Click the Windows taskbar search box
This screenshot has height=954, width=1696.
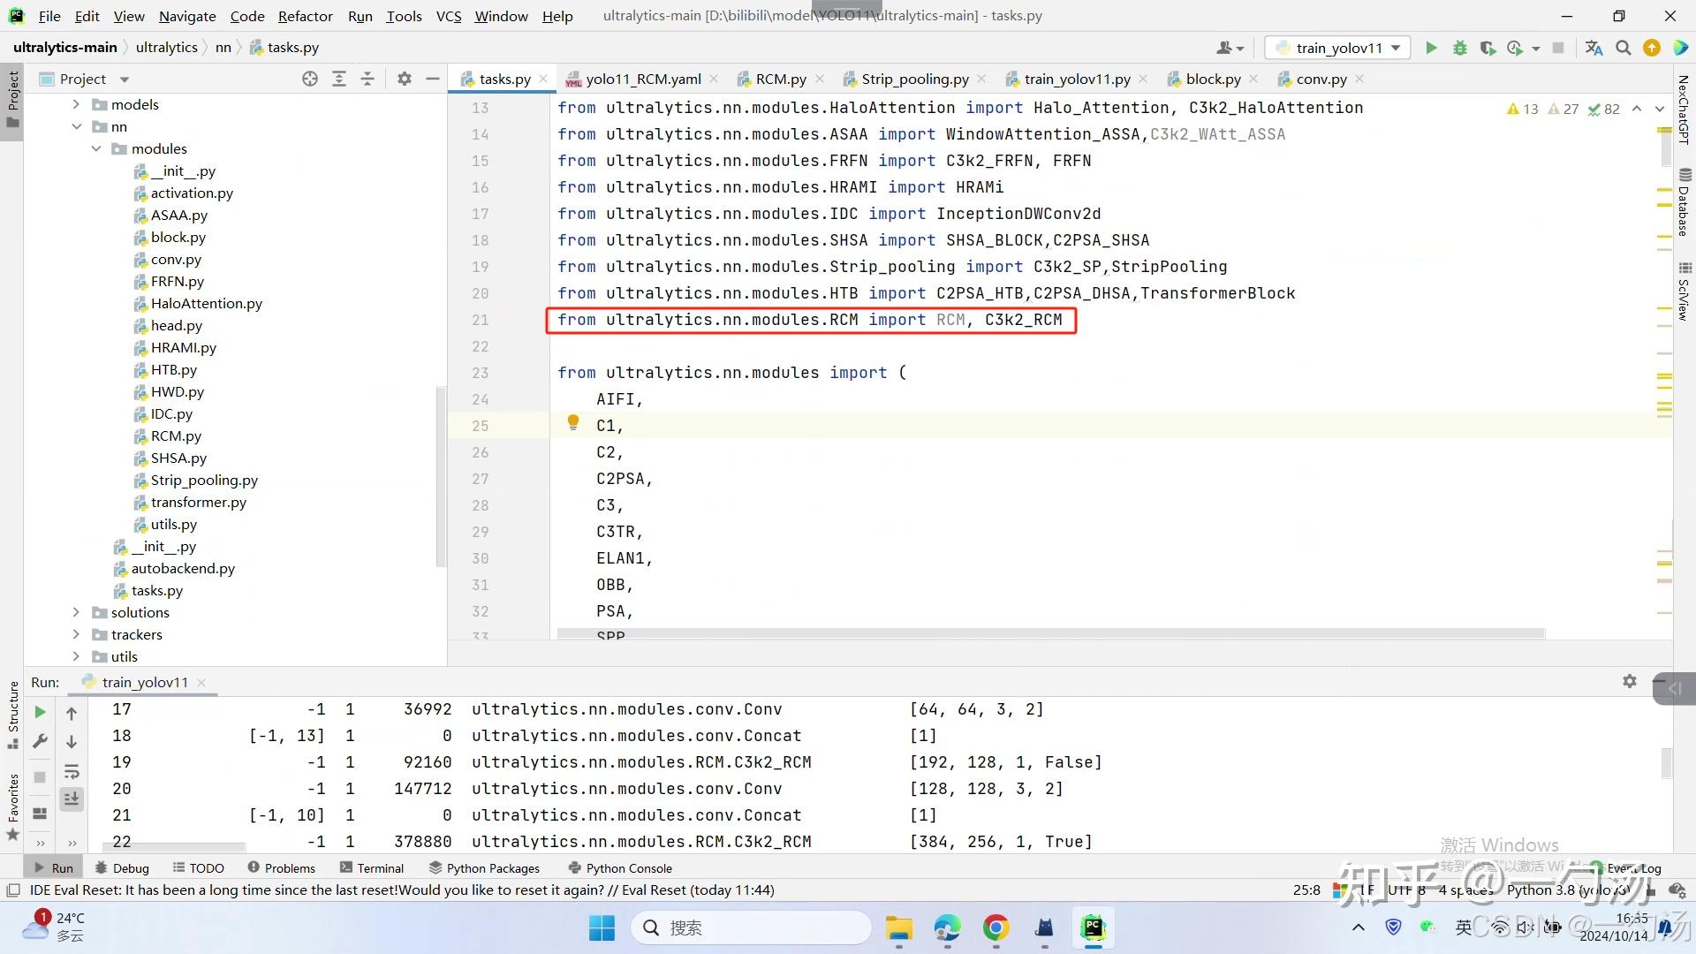751,927
